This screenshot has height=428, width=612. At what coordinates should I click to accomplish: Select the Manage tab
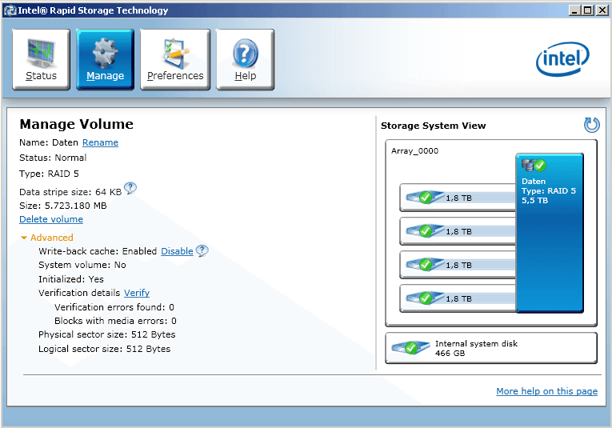105,59
